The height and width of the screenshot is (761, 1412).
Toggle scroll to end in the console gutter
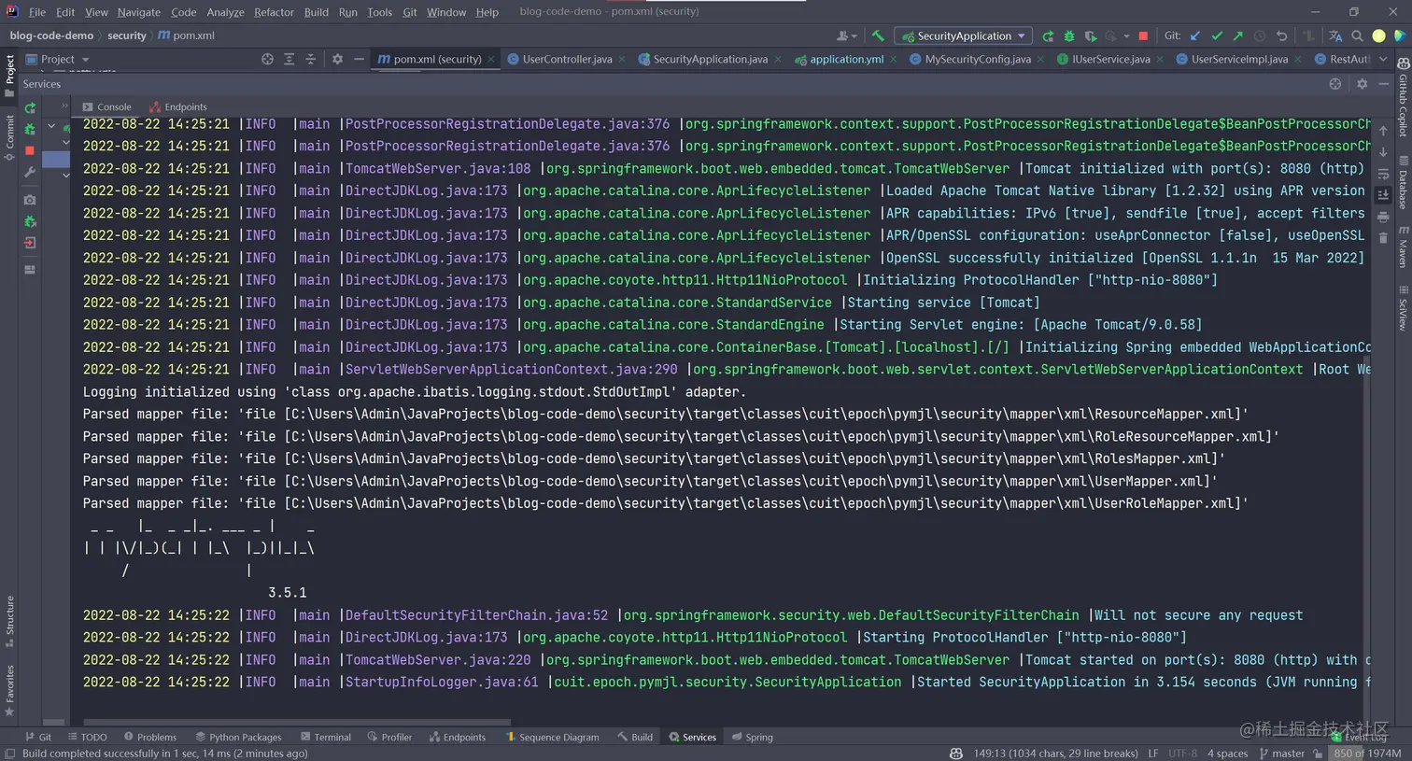click(1383, 195)
